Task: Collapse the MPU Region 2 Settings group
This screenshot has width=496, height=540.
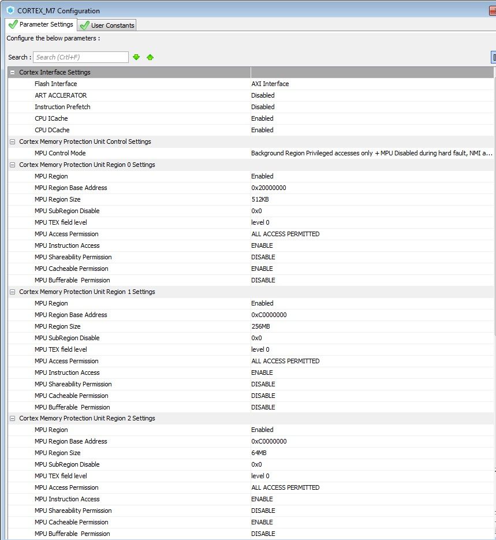Action: coord(12,419)
